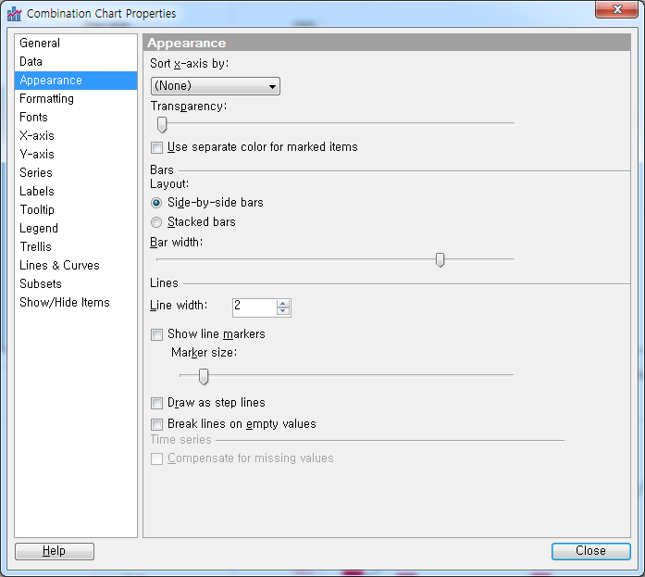This screenshot has height=577, width=645.
Task: Click the Marker size slider handle
Action: [x=204, y=376]
